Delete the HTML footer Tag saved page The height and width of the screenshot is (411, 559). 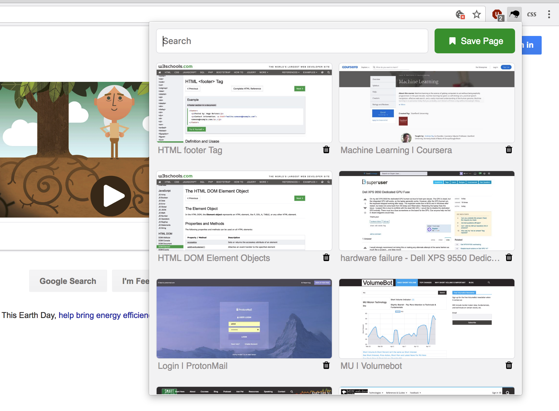pos(326,150)
